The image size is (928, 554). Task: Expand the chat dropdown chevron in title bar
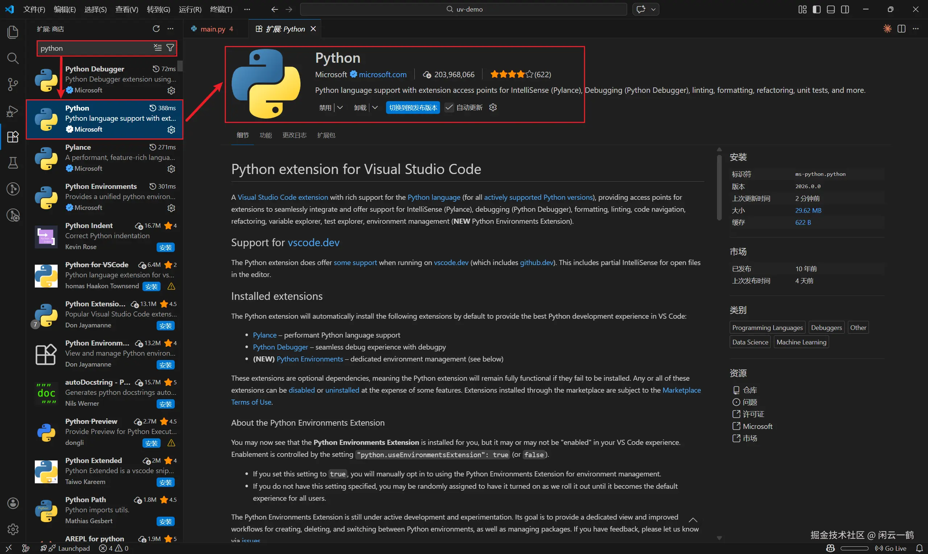[653, 9]
